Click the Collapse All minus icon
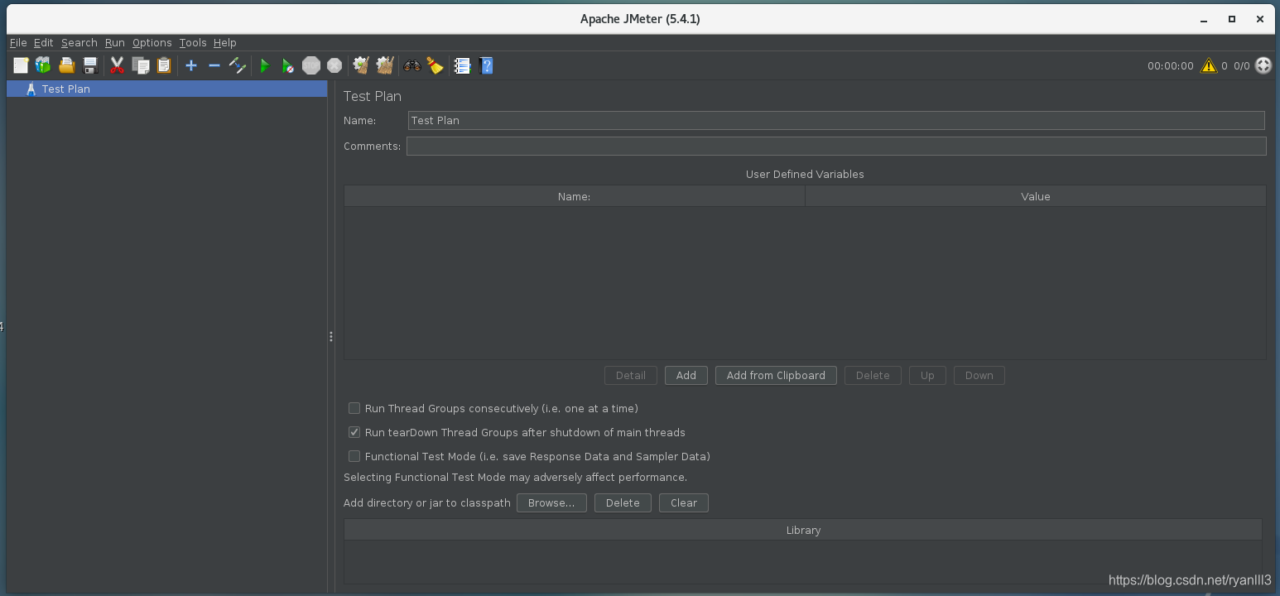Image resolution: width=1280 pixels, height=596 pixels. click(x=214, y=65)
